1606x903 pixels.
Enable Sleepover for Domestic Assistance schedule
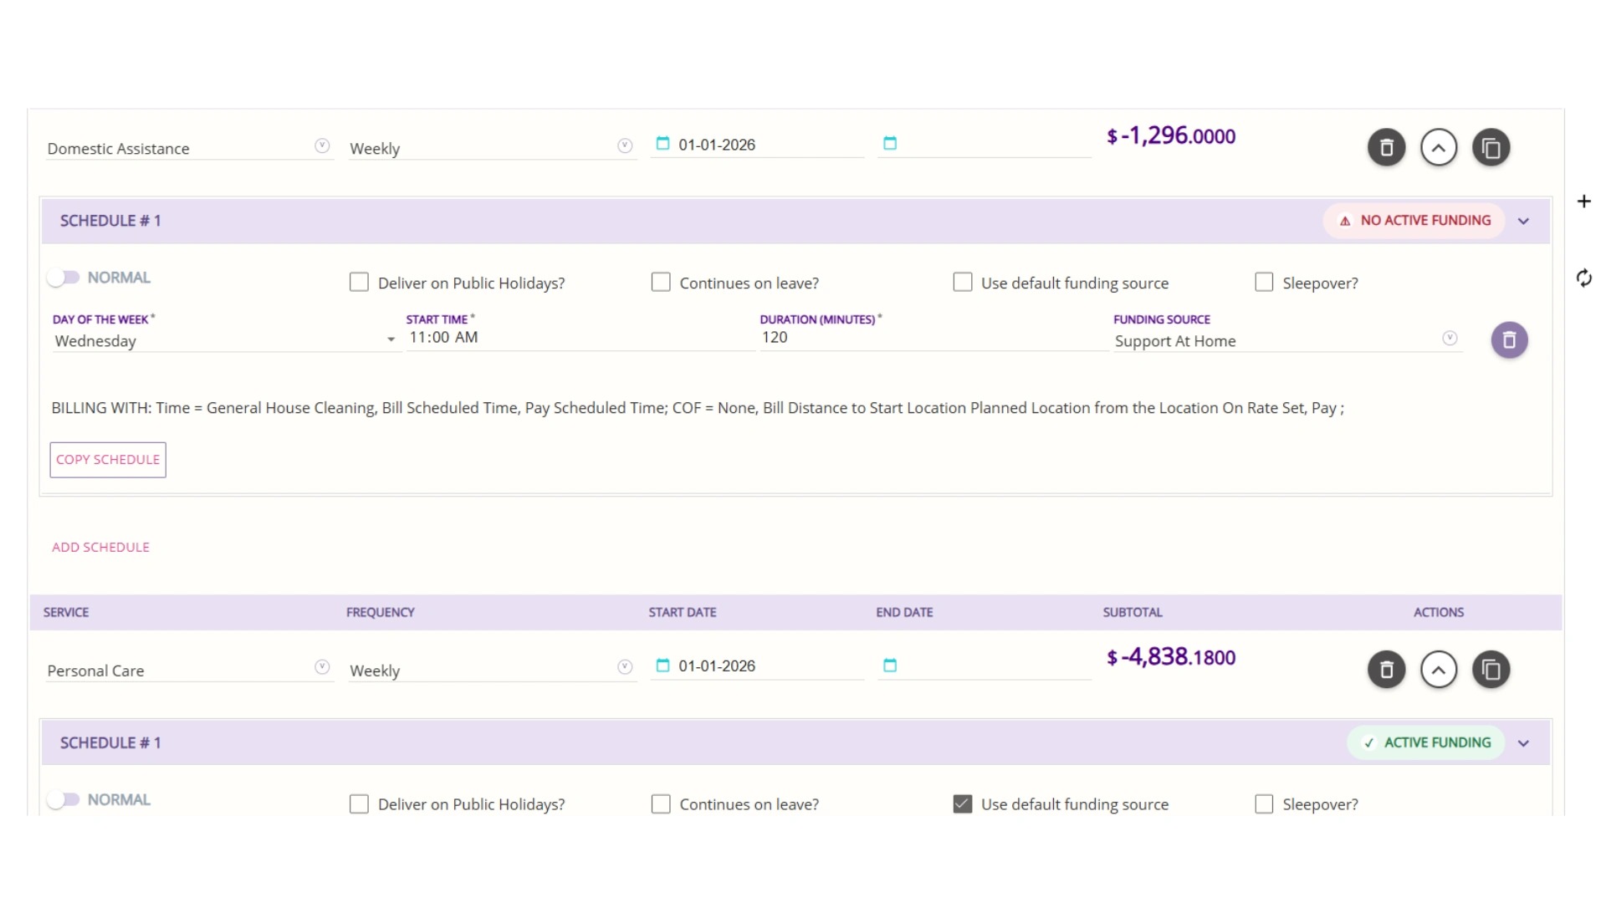1264,283
